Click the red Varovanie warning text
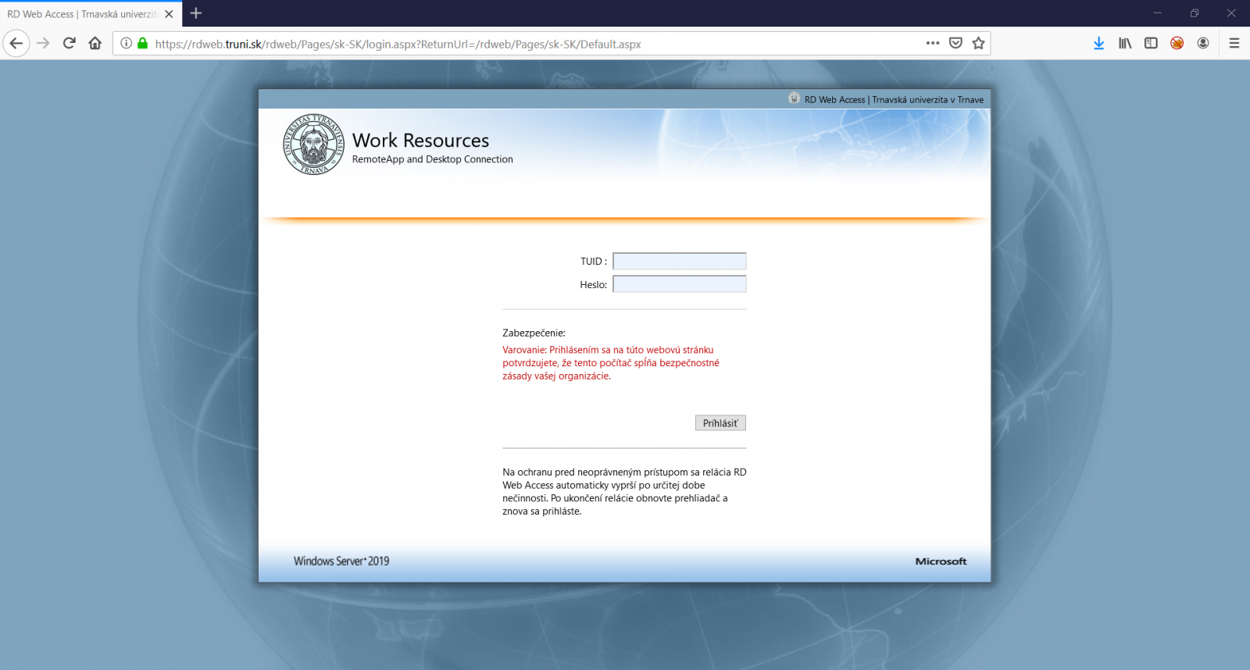This screenshot has height=670, width=1250. point(611,363)
